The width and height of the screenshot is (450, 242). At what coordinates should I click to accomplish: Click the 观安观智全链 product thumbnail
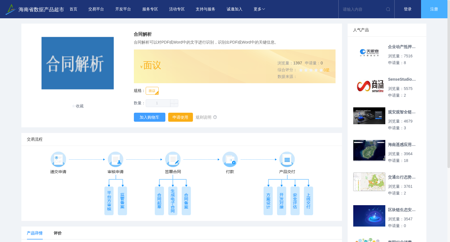[x=369, y=116]
